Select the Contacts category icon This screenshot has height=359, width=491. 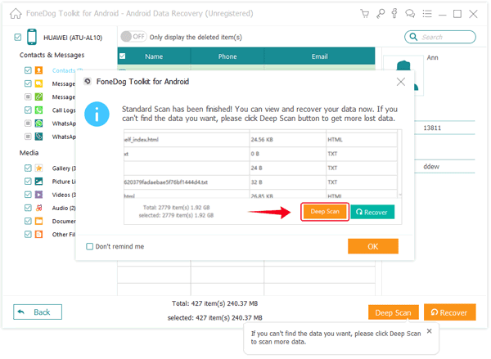(x=38, y=70)
